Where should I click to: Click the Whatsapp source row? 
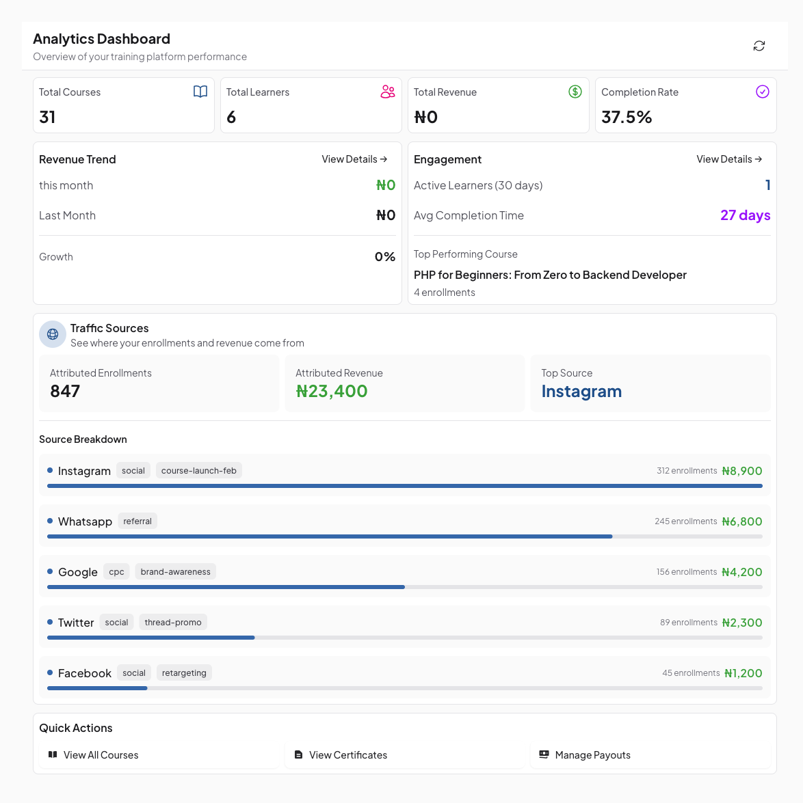coord(404,525)
